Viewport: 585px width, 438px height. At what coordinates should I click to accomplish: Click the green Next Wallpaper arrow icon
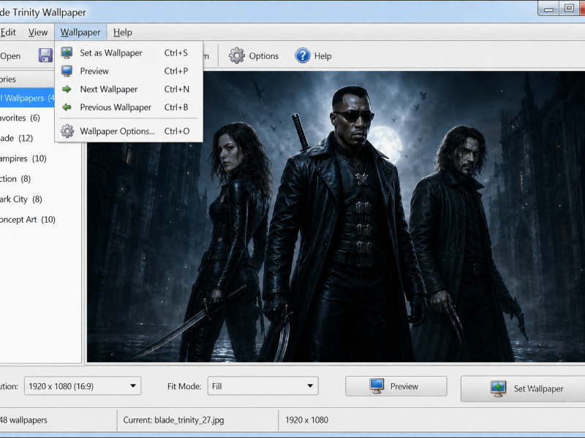[67, 89]
